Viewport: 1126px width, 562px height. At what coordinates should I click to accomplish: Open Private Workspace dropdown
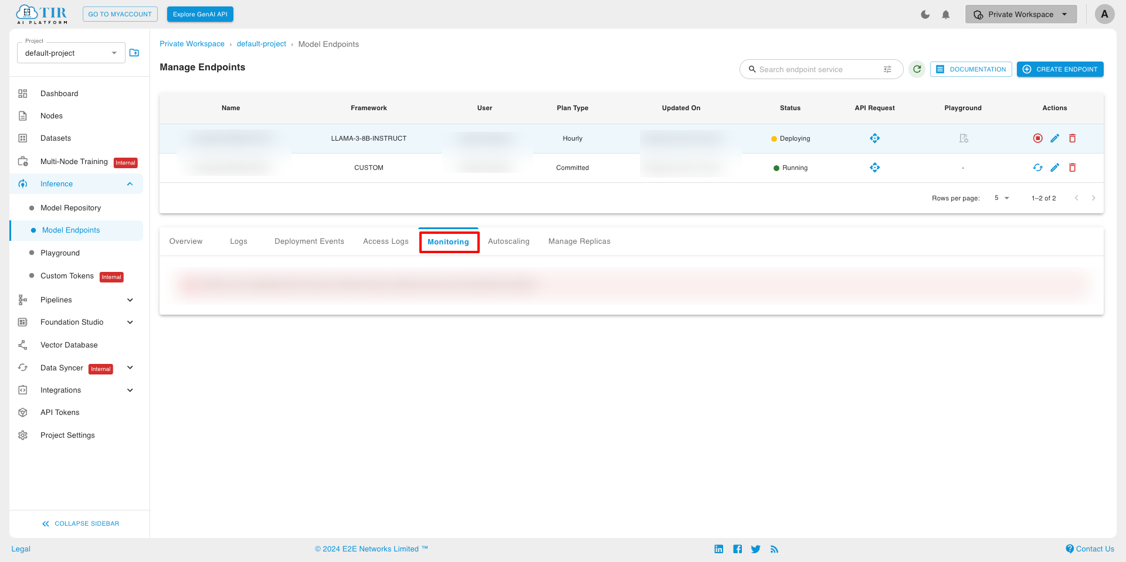pos(1020,15)
